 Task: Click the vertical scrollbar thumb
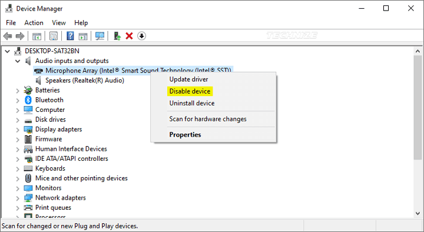pyautogui.click(x=418, y=107)
